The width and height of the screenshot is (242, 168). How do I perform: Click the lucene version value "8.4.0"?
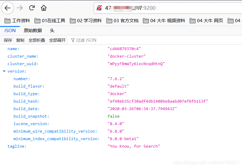116,124
